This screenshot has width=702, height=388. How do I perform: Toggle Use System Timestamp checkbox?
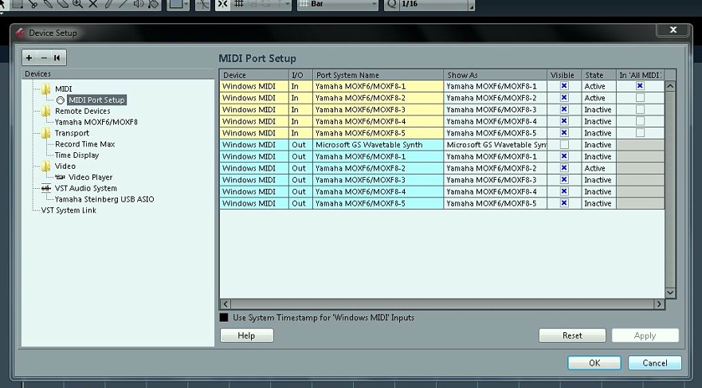224,318
